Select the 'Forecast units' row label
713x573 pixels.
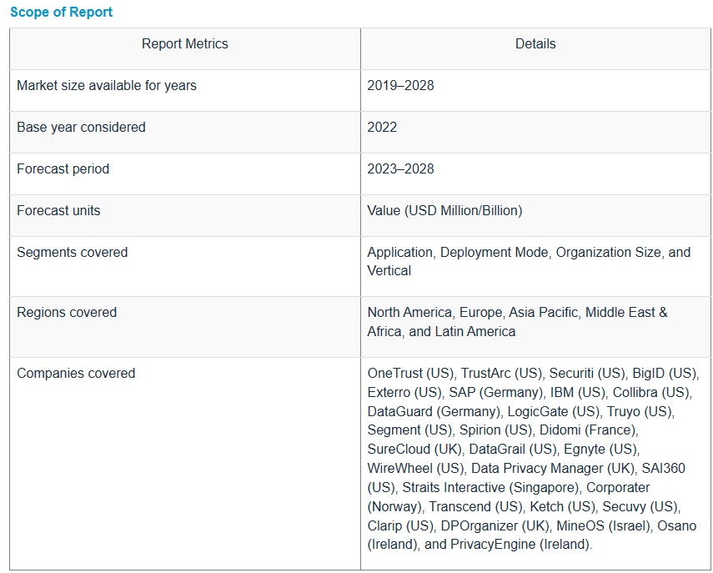[x=58, y=211]
